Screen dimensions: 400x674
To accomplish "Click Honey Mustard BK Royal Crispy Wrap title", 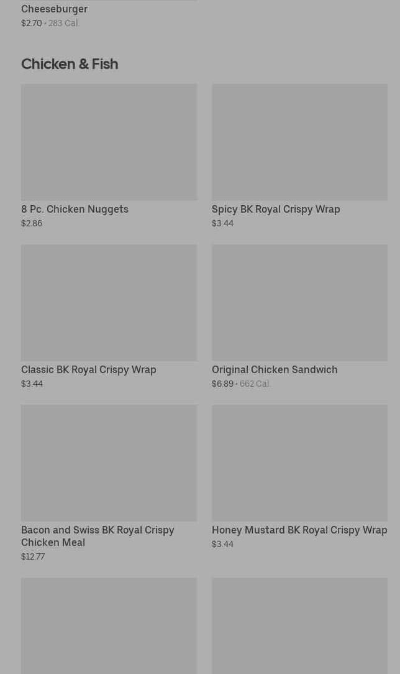I will (299, 530).
